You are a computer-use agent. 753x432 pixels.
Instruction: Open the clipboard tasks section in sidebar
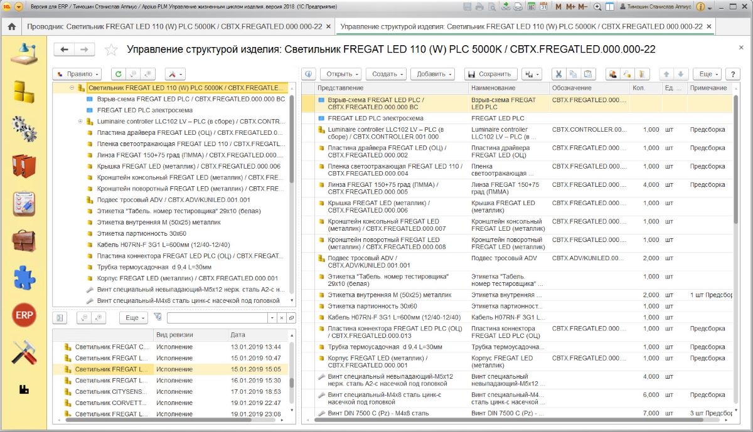24,204
